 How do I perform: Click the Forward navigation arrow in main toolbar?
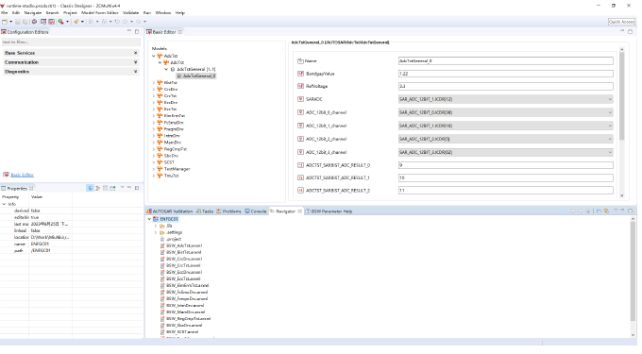click(x=139, y=22)
